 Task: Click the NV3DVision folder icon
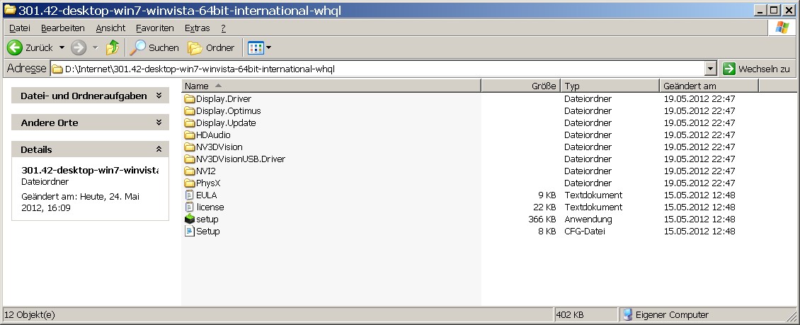[190, 147]
